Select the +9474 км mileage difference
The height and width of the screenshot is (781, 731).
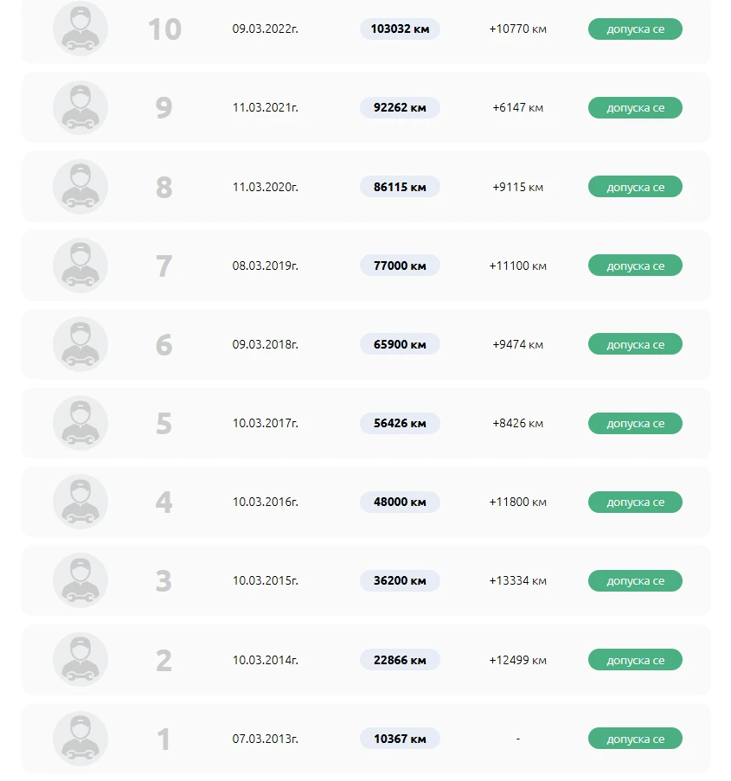[517, 344]
